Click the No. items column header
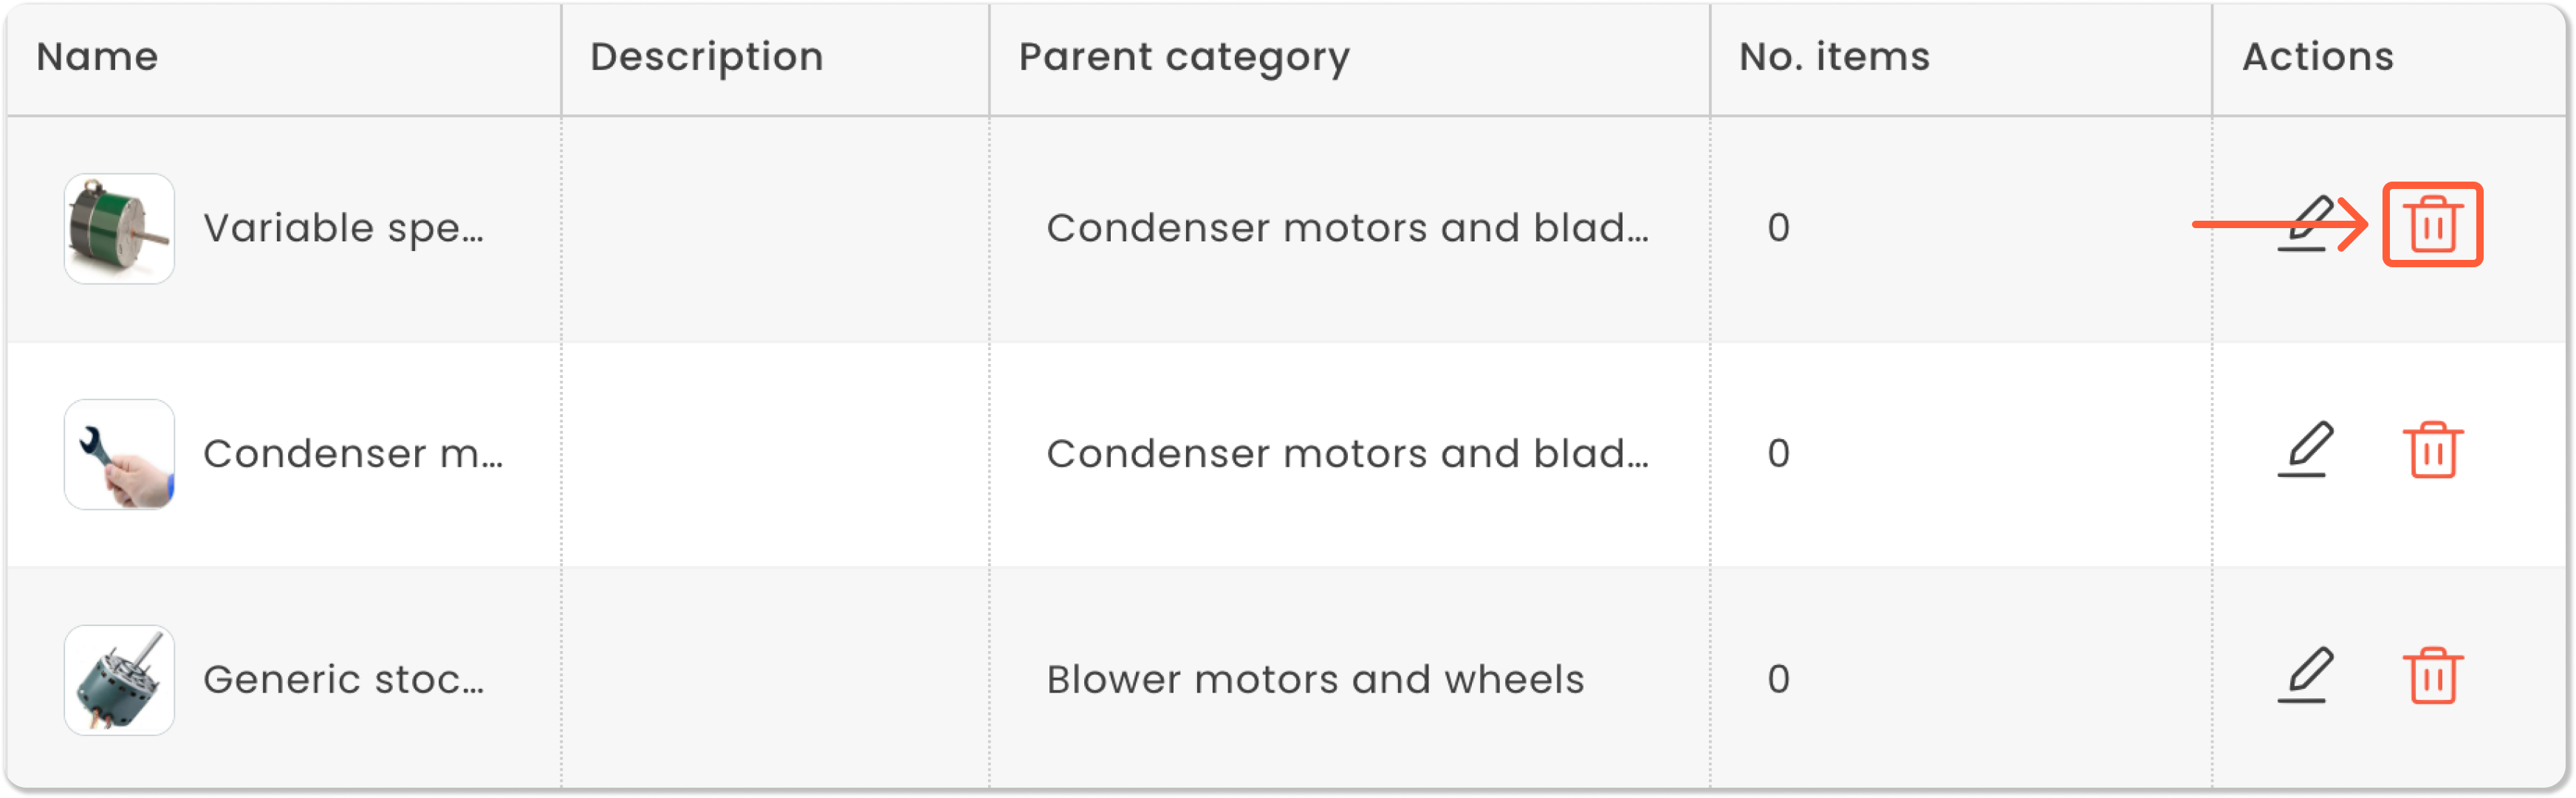 tap(1834, 57)
